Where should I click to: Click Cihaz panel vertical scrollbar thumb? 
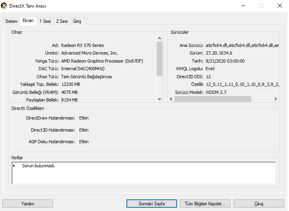160,59
